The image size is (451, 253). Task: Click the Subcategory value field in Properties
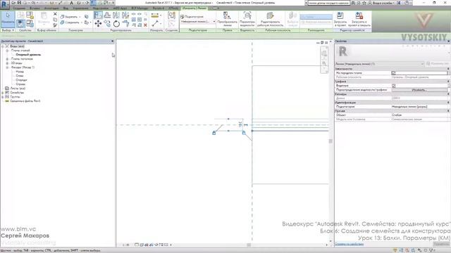(420, 106)
